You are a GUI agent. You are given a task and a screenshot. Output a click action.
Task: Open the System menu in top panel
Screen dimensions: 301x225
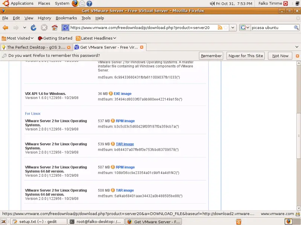[62, 3]
